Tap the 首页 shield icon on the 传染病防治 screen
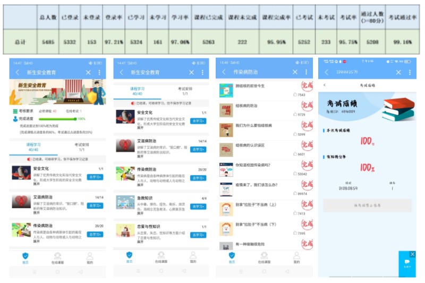 [231, 255]
